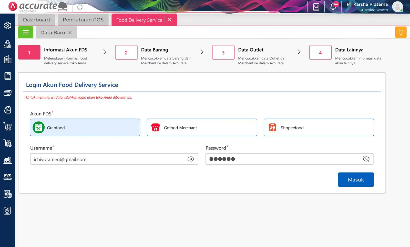Open the shopping cart sidebar icon

click(x=7, y=126)
